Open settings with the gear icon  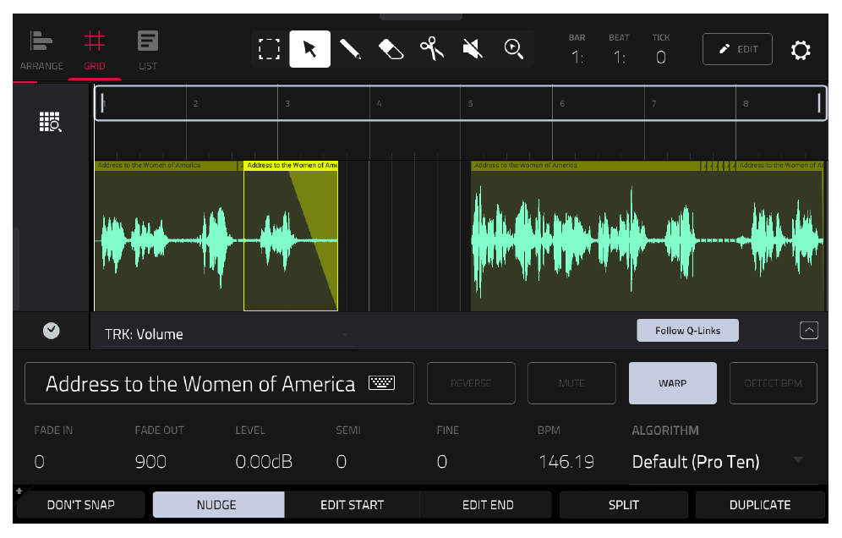[800, 50]
